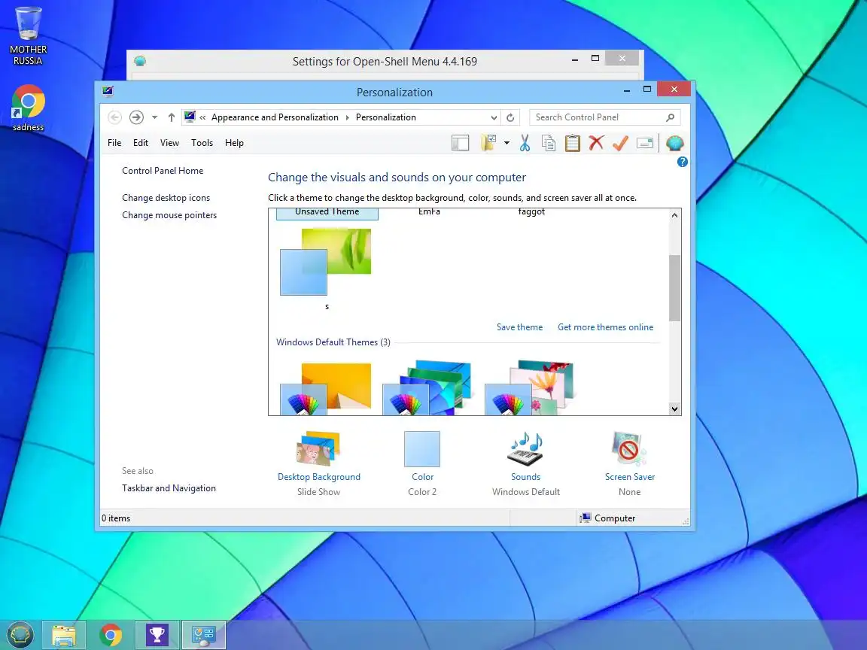Click Personalization window title bar icon

108,91
